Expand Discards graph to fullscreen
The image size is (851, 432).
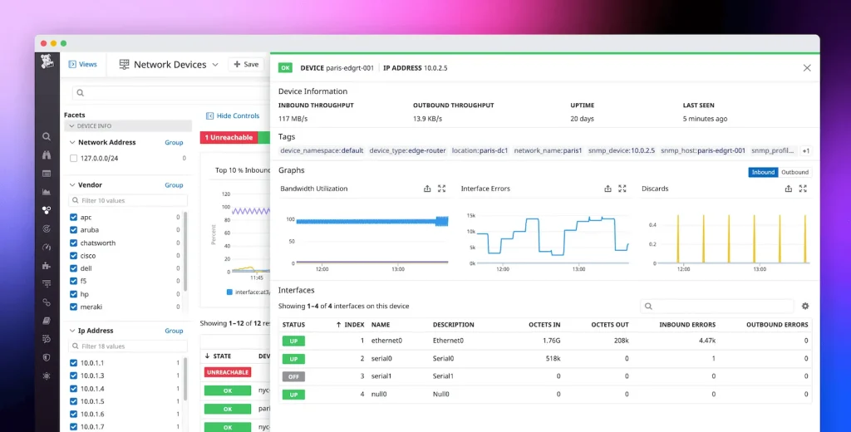[x=804, y=189]
